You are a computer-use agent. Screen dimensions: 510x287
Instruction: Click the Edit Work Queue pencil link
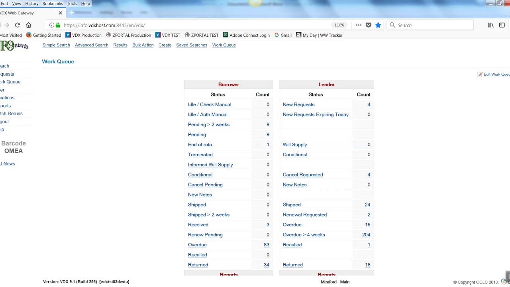coord(494,75)
